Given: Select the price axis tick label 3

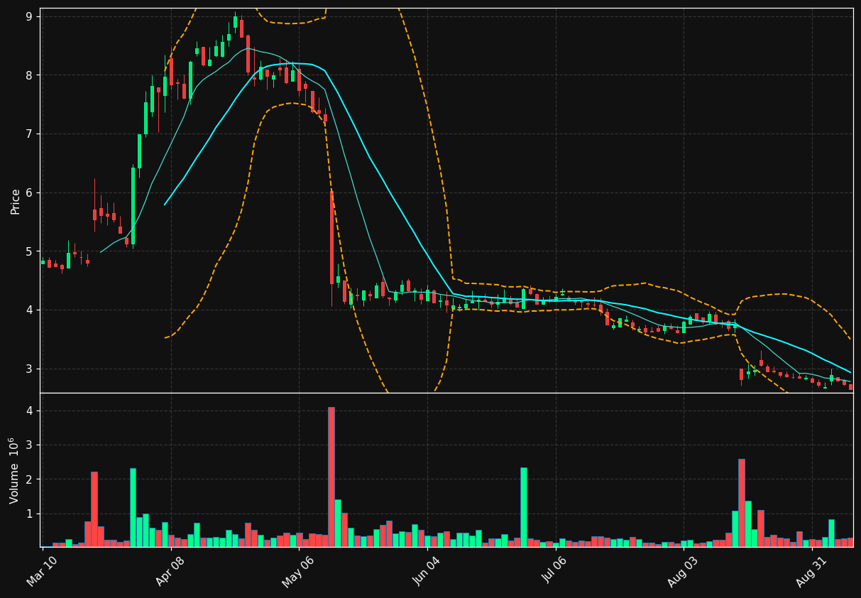Looking at the screenshot, I should tap(30, 369).
